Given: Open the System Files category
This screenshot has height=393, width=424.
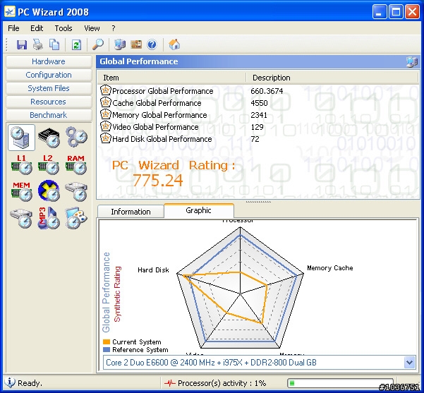Looking at the screenshot, I should (49, 88).
